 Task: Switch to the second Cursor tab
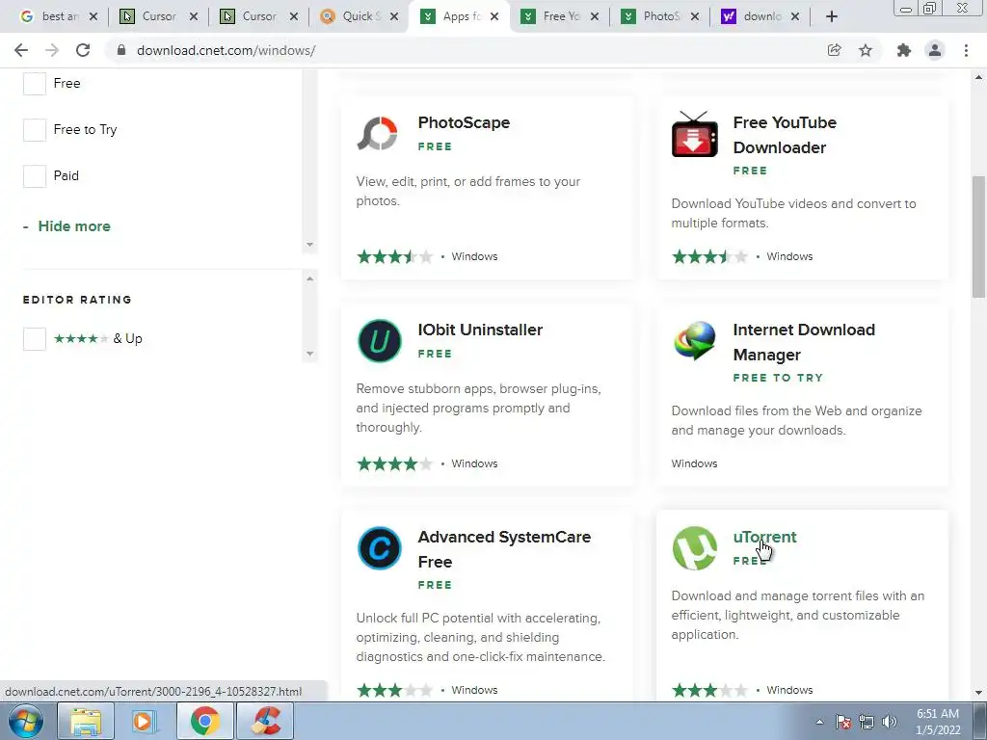click(x=258, y=16)
